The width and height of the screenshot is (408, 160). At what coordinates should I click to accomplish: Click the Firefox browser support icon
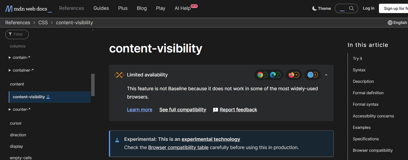click(291, 75)
